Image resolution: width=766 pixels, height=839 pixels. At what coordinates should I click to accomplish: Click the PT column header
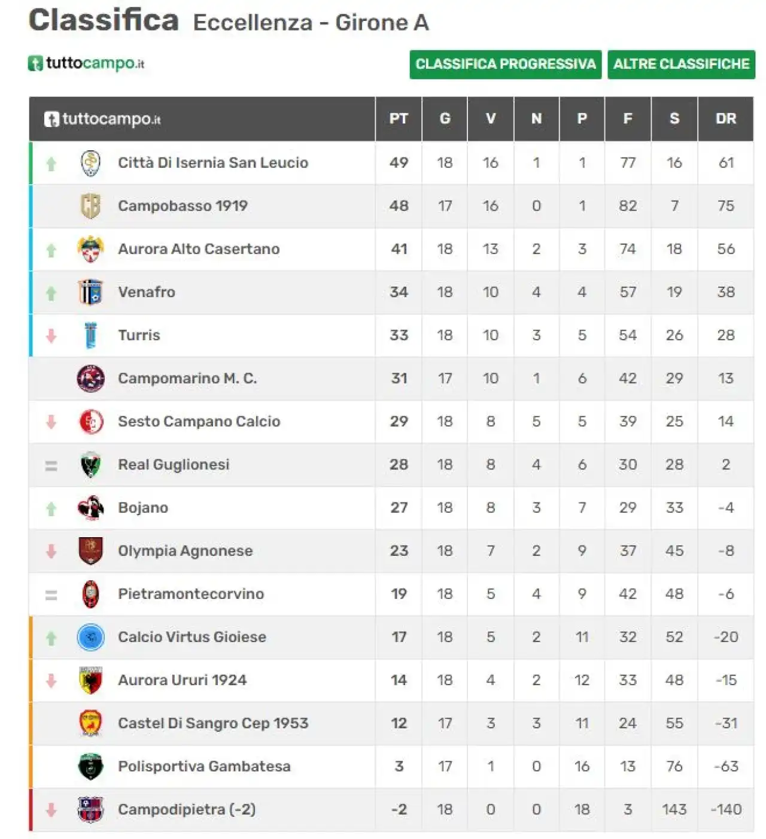pyautogui.click(x=399, y=119)
